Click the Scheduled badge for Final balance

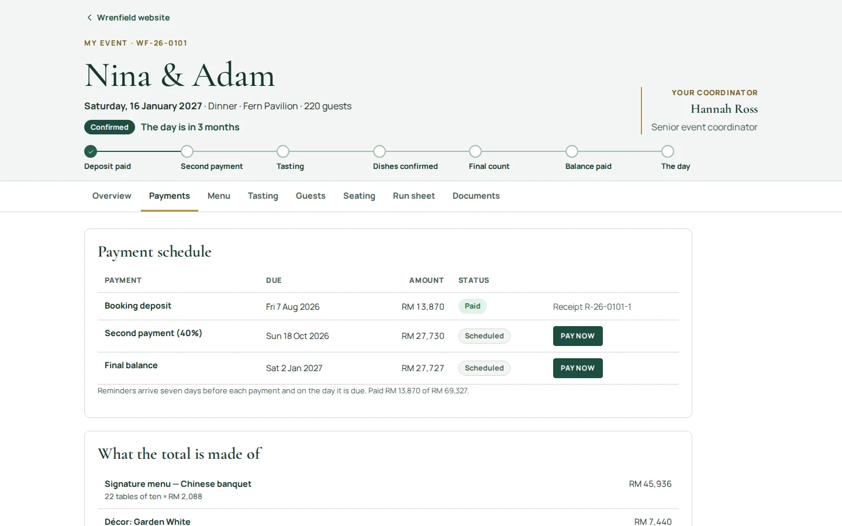click(484, 368)
